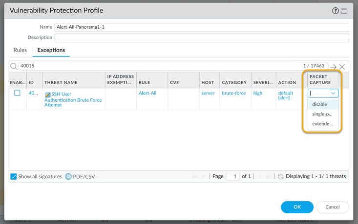Click the dialog window toggle icon
Image resolution: width=358 pixels, height=224 pixels.
(x=344, y=10)
